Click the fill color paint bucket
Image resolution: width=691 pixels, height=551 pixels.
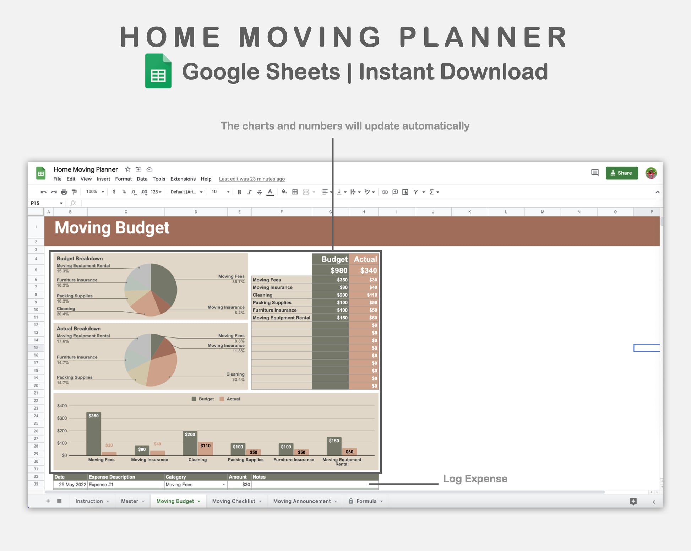coord(284,192)
